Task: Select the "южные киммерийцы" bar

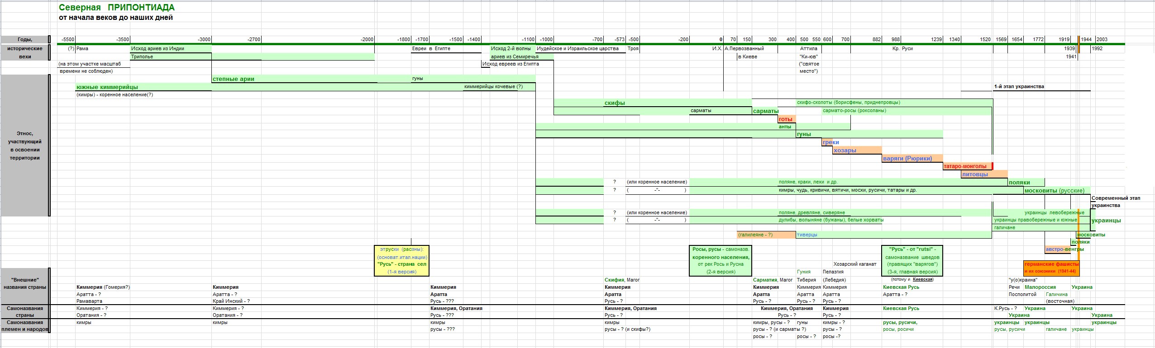Action: (107, 87)
